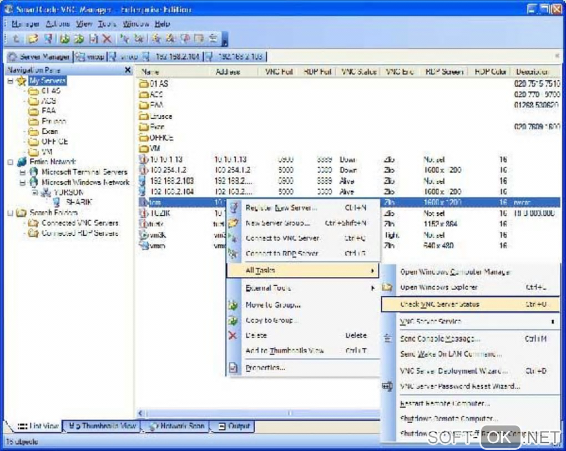Click the Copy to Group toolbar icon
The width and height of the screenshot is (566, 451).
(79, 38)
